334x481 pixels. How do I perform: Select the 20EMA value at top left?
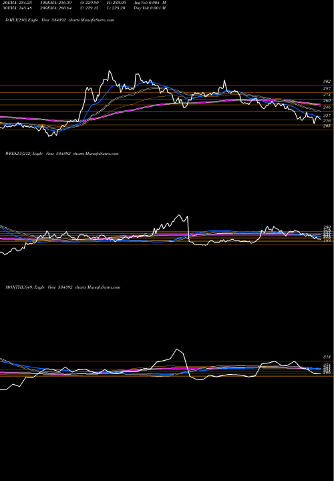click(x=16, y=3)
